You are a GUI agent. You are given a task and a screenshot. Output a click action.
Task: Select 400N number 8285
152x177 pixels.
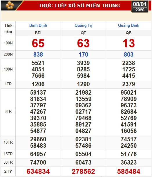pyautogui.click(x=83, y=69)
